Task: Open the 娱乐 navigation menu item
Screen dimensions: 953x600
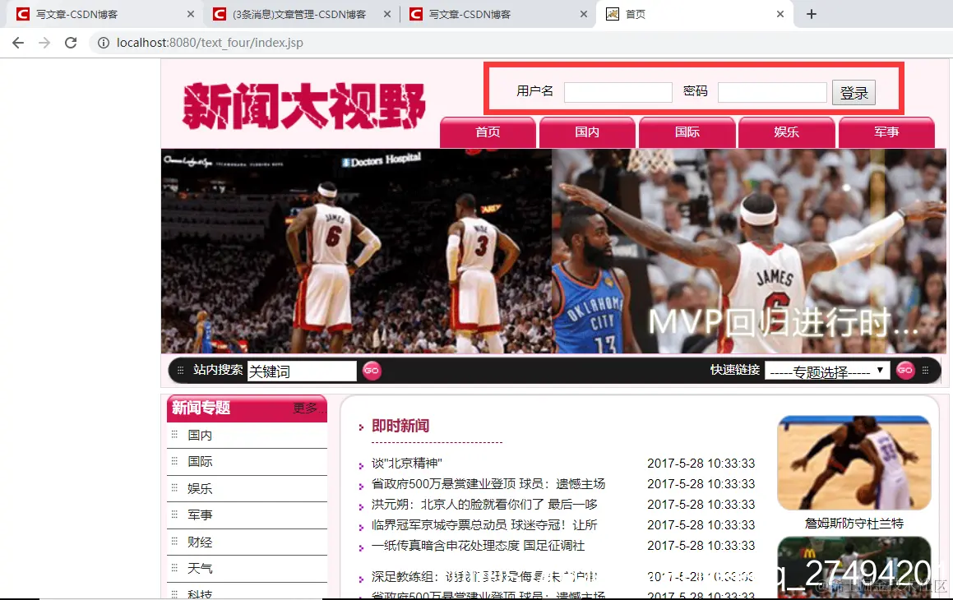Action: tap(786, 132)
